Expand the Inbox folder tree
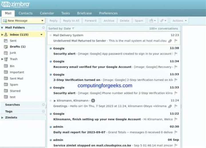The image size is (206, 148). pos(2,35)
